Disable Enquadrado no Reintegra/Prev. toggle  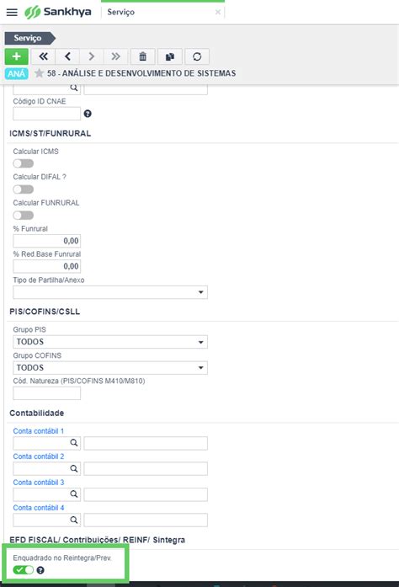coord(24,570)
